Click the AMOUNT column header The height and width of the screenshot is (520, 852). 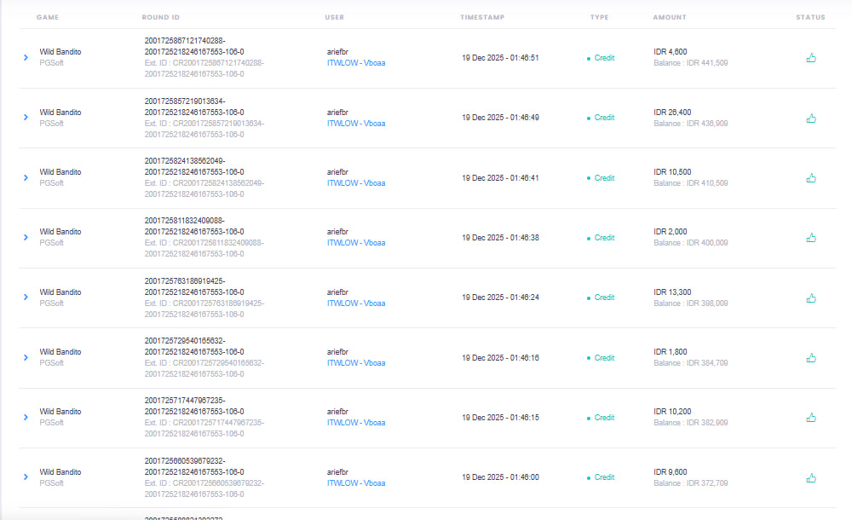(x=670, y=17)
